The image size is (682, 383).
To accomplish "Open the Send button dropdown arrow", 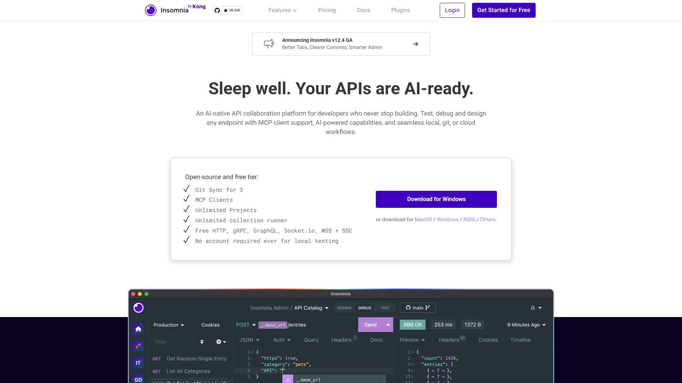I will pyautogui.click(x=388, y=325).
